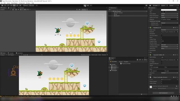
Task: Click the Order in Layer field
Action: 170,25
